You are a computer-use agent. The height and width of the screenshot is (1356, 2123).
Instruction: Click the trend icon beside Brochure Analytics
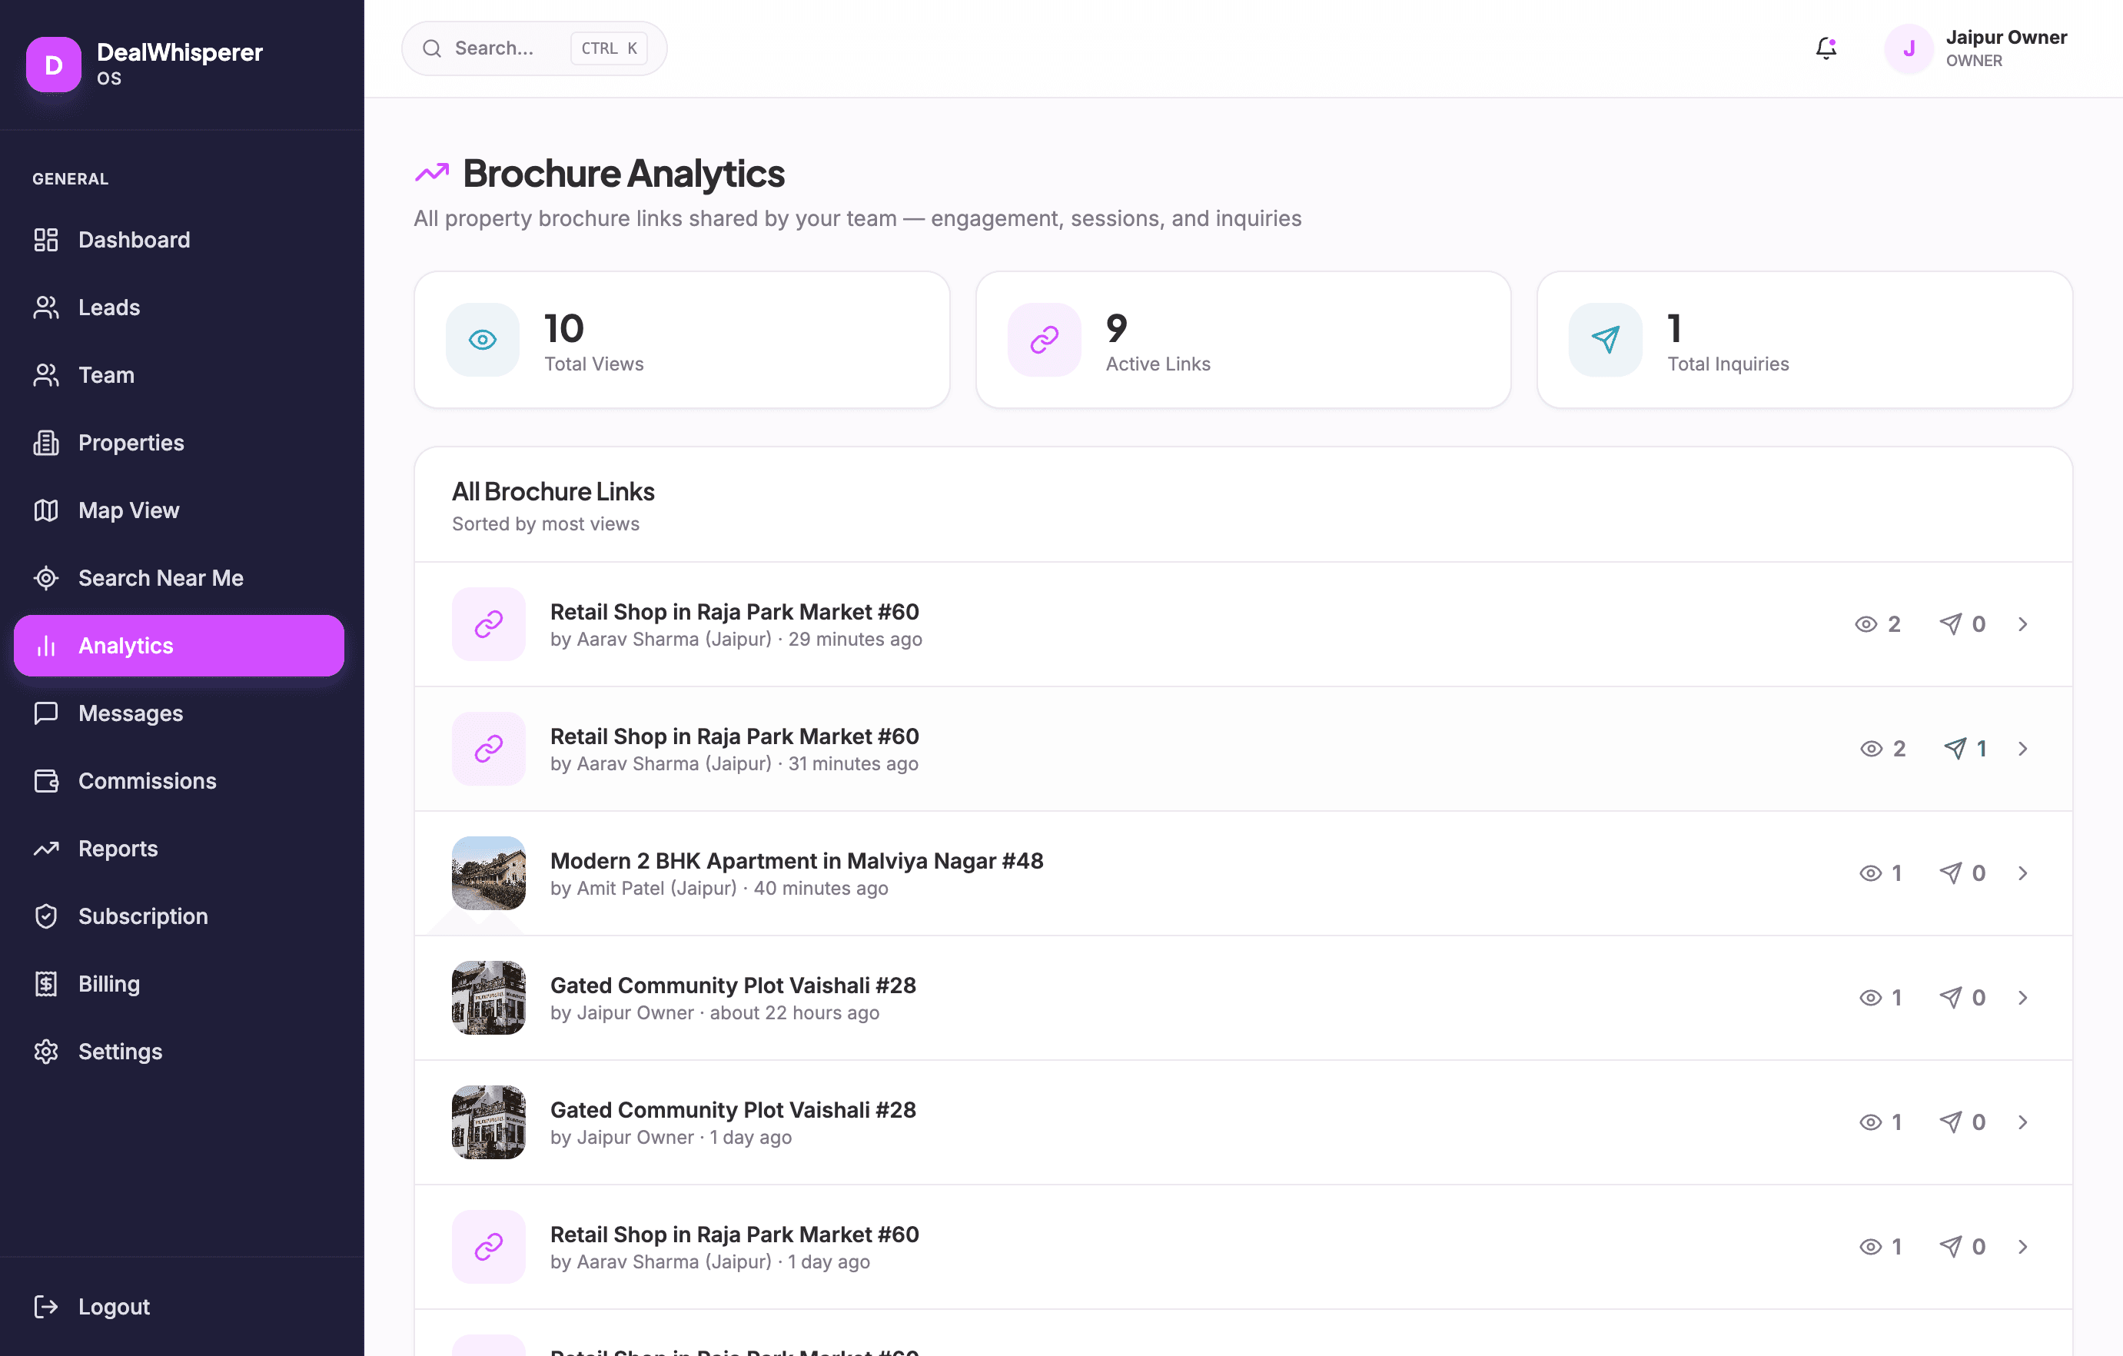tap(432, 173)
